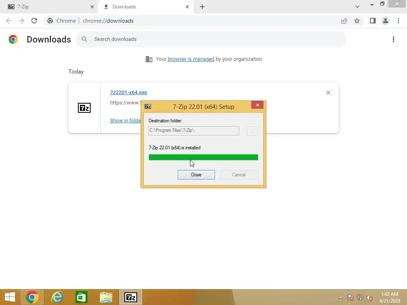
Task: Remove 7z2201-x64.exe from downloads list
Action: pos(328,93)
